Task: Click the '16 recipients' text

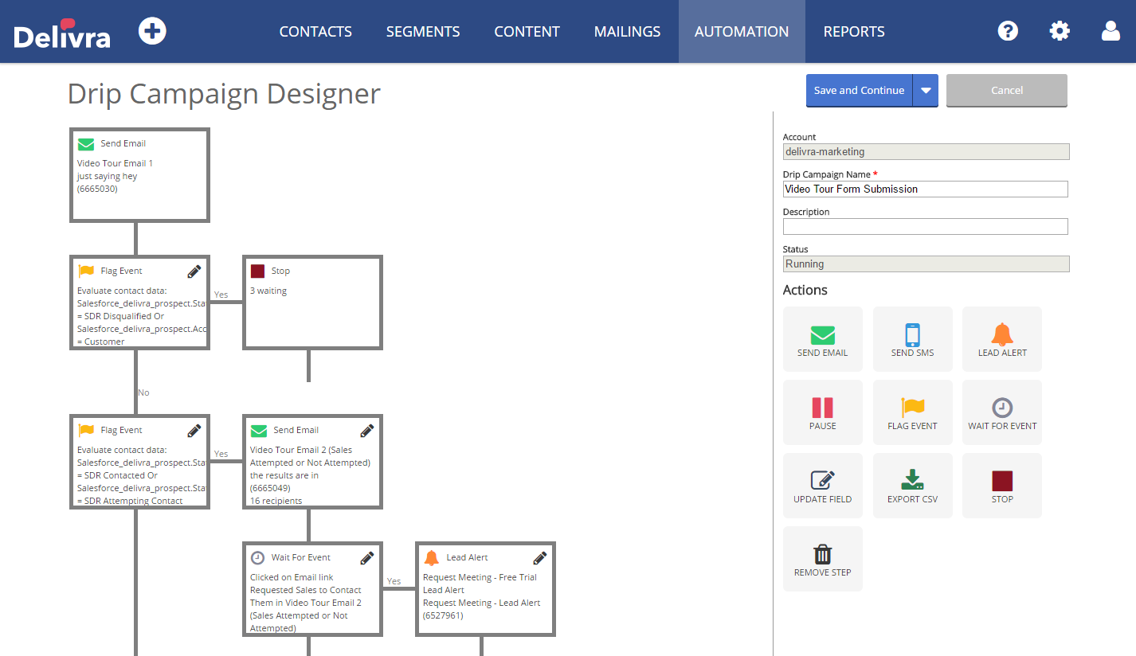Action: (276, 501)
